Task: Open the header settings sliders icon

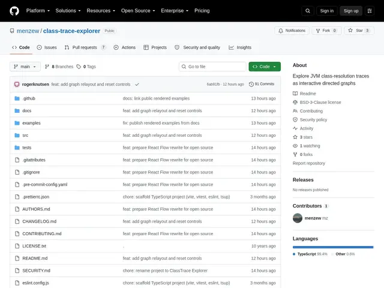Action: pyautogui.click(x=370, y=11)
